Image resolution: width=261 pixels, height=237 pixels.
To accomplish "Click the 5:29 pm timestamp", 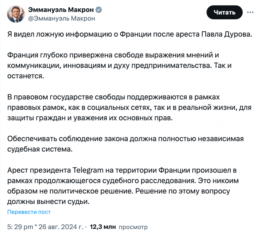I will 20,227.
